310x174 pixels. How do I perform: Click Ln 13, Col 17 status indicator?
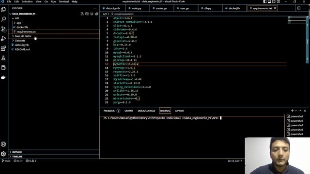pos(234,161)
